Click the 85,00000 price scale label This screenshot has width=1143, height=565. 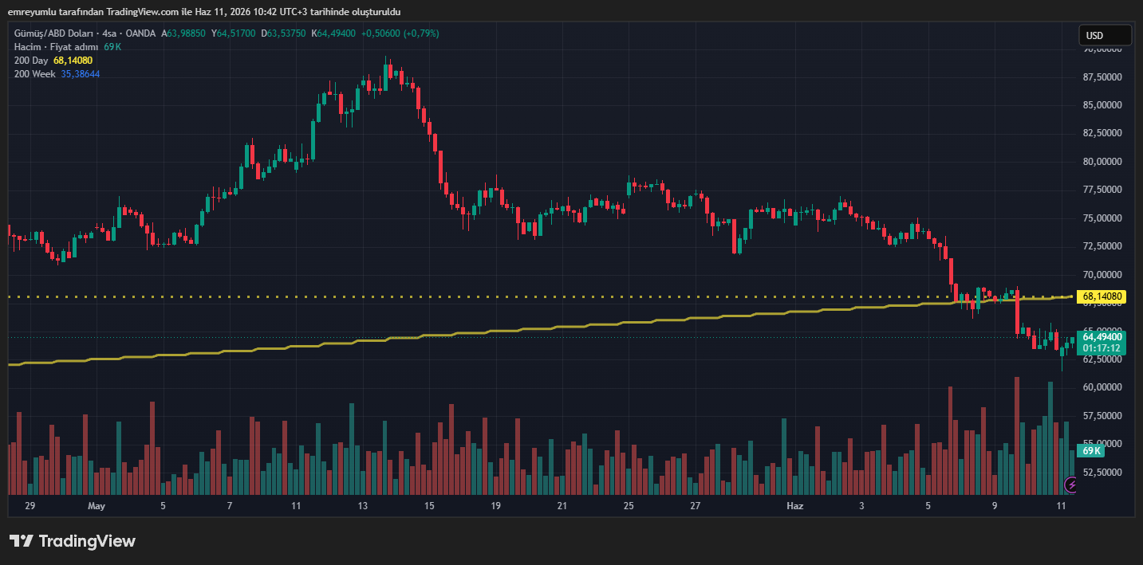[1102, 105]
